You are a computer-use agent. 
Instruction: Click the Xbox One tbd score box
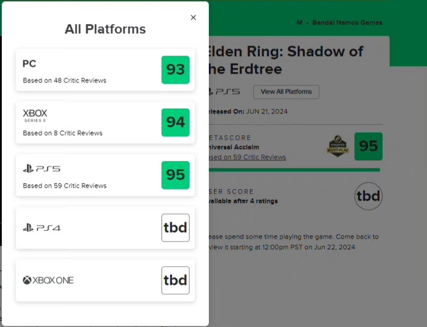(175, 280)
